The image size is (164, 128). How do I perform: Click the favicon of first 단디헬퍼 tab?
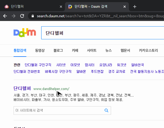(7, 7)
